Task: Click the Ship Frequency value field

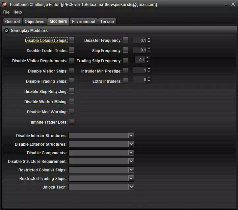Action: (140, 50)
